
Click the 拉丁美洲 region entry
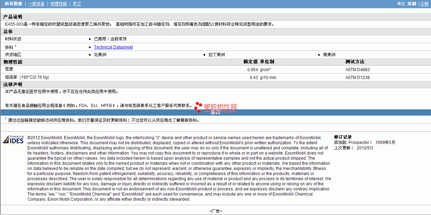click(217, 55)
